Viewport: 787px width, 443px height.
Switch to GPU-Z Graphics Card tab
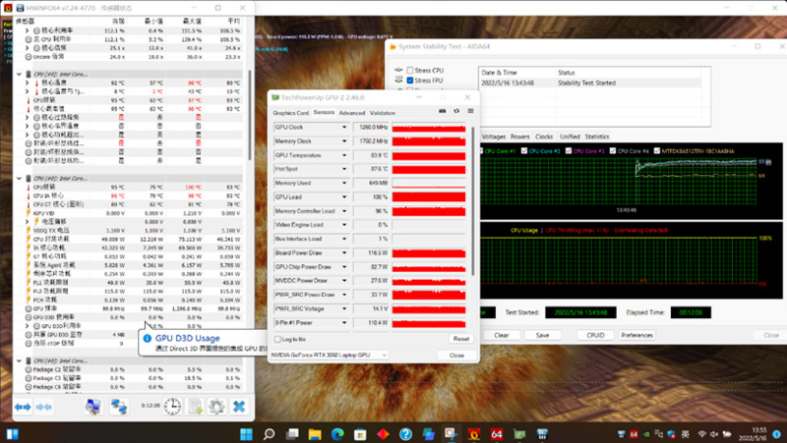point(290,113)
